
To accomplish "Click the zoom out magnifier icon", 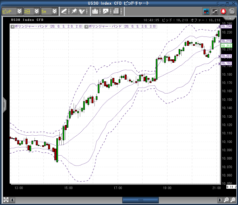I will [x=226, y=200].
